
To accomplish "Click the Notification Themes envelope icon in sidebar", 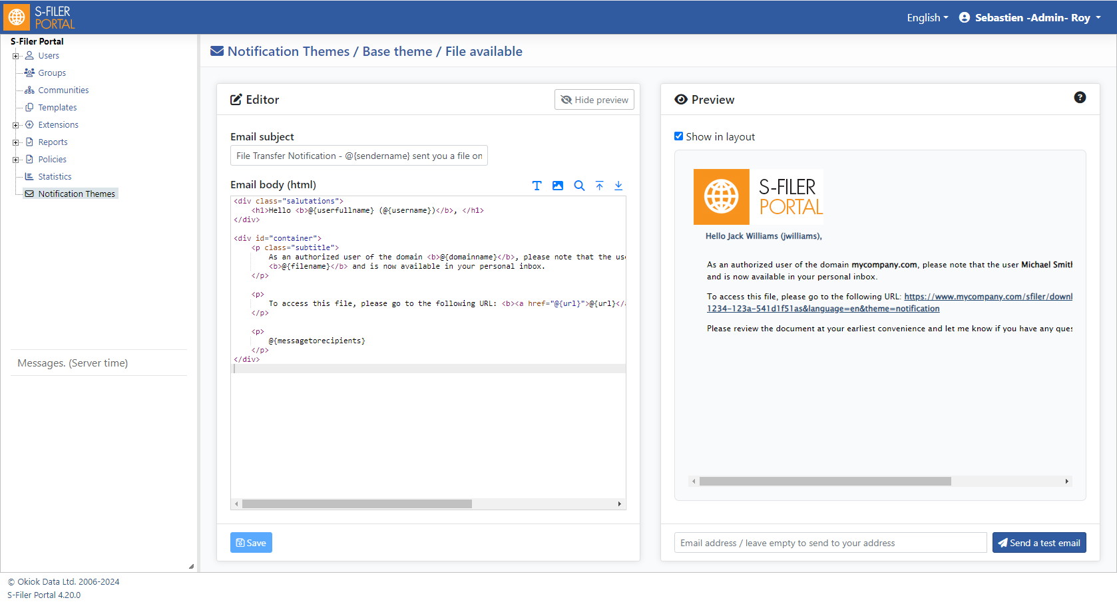I will coord(29,194).
